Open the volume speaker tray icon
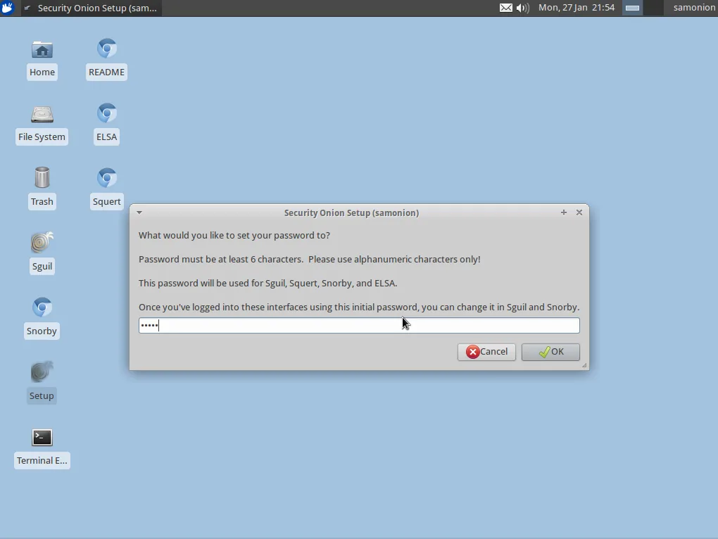 tap(522, 8)
